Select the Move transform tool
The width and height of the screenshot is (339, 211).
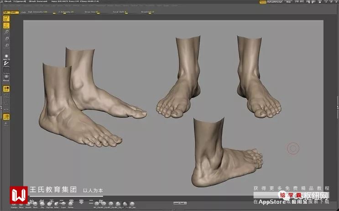click(x=6, y=32)
